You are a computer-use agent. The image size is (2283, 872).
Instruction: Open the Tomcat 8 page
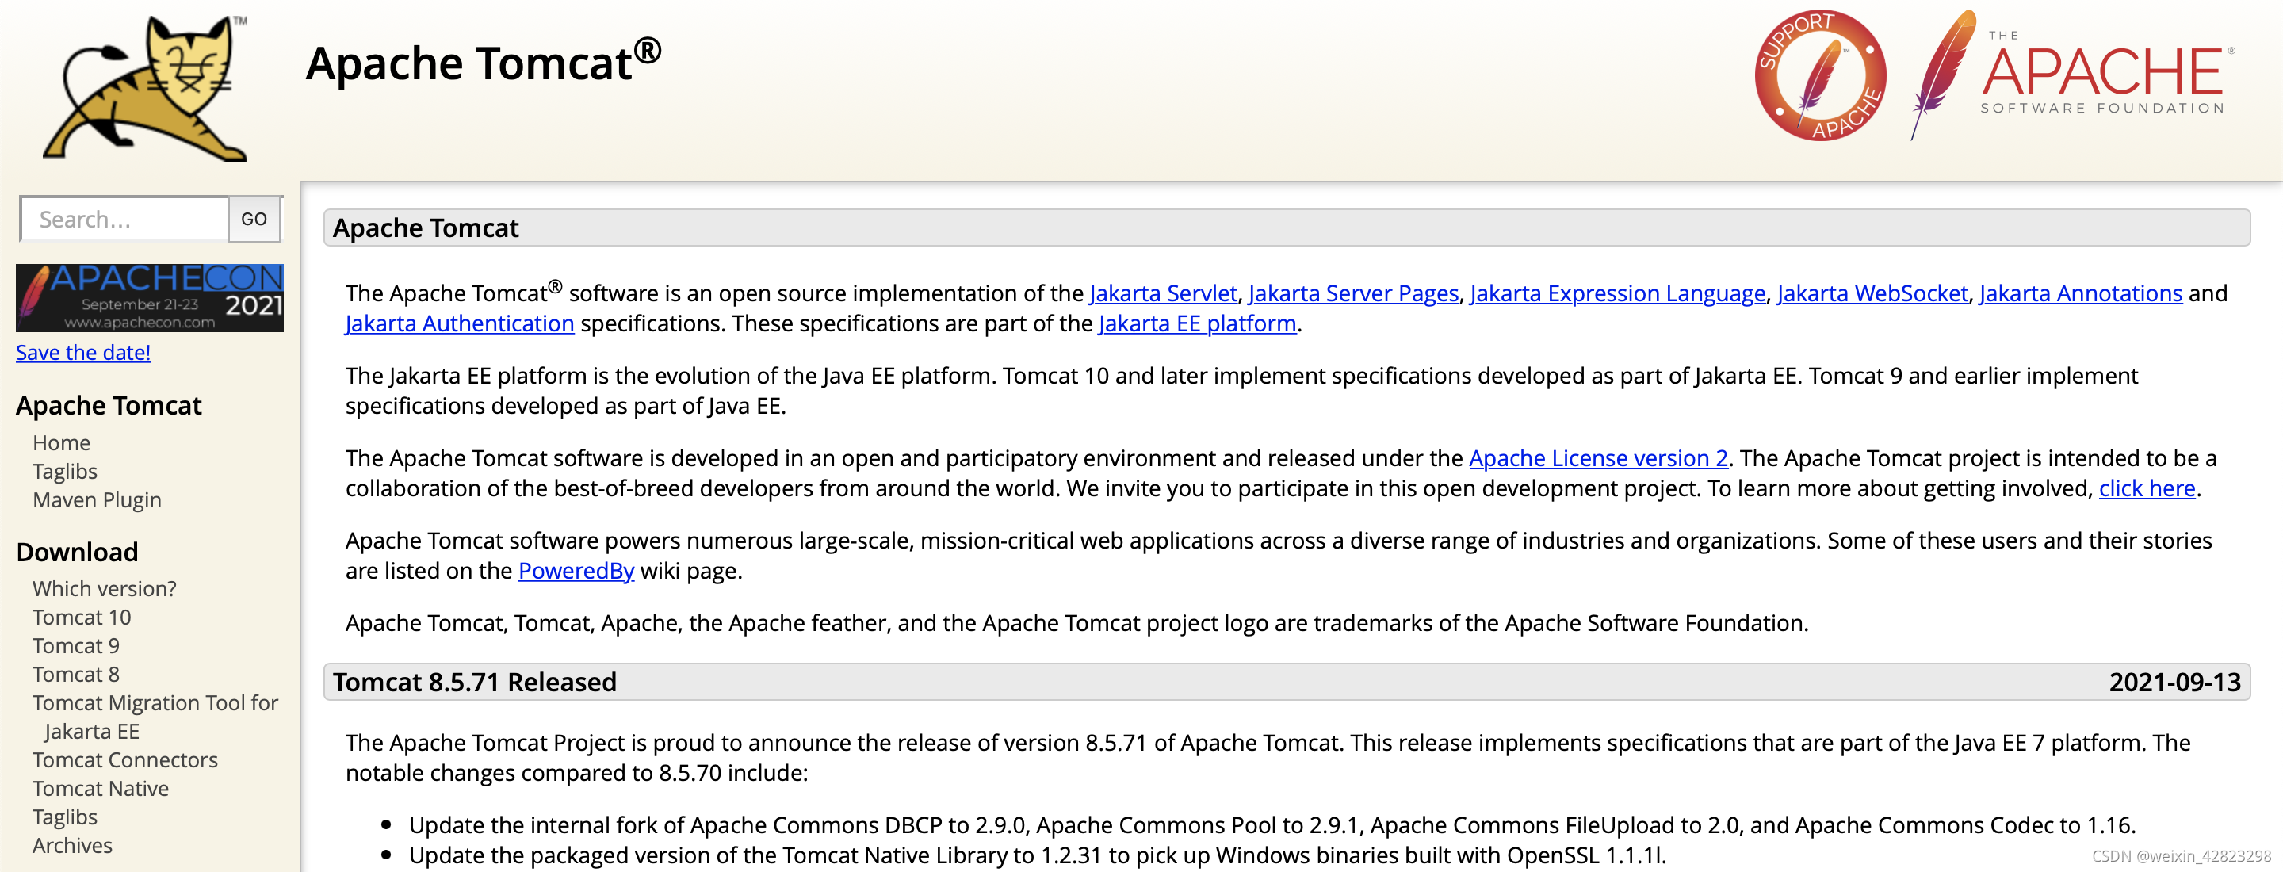point(75,674)
